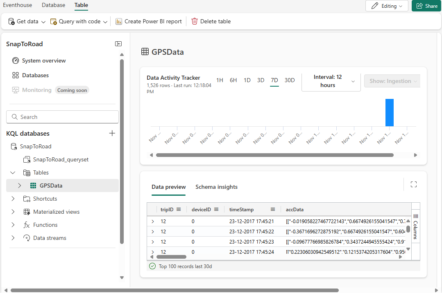Click the Materialized views icon
The image size is (442, 293).
[x=27, y=212]
